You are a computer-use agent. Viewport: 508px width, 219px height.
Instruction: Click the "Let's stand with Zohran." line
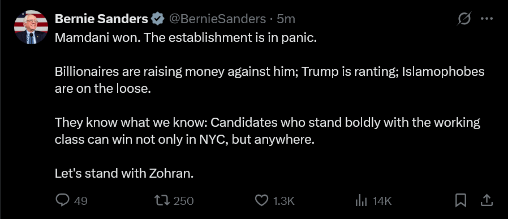tap(124, 174)
